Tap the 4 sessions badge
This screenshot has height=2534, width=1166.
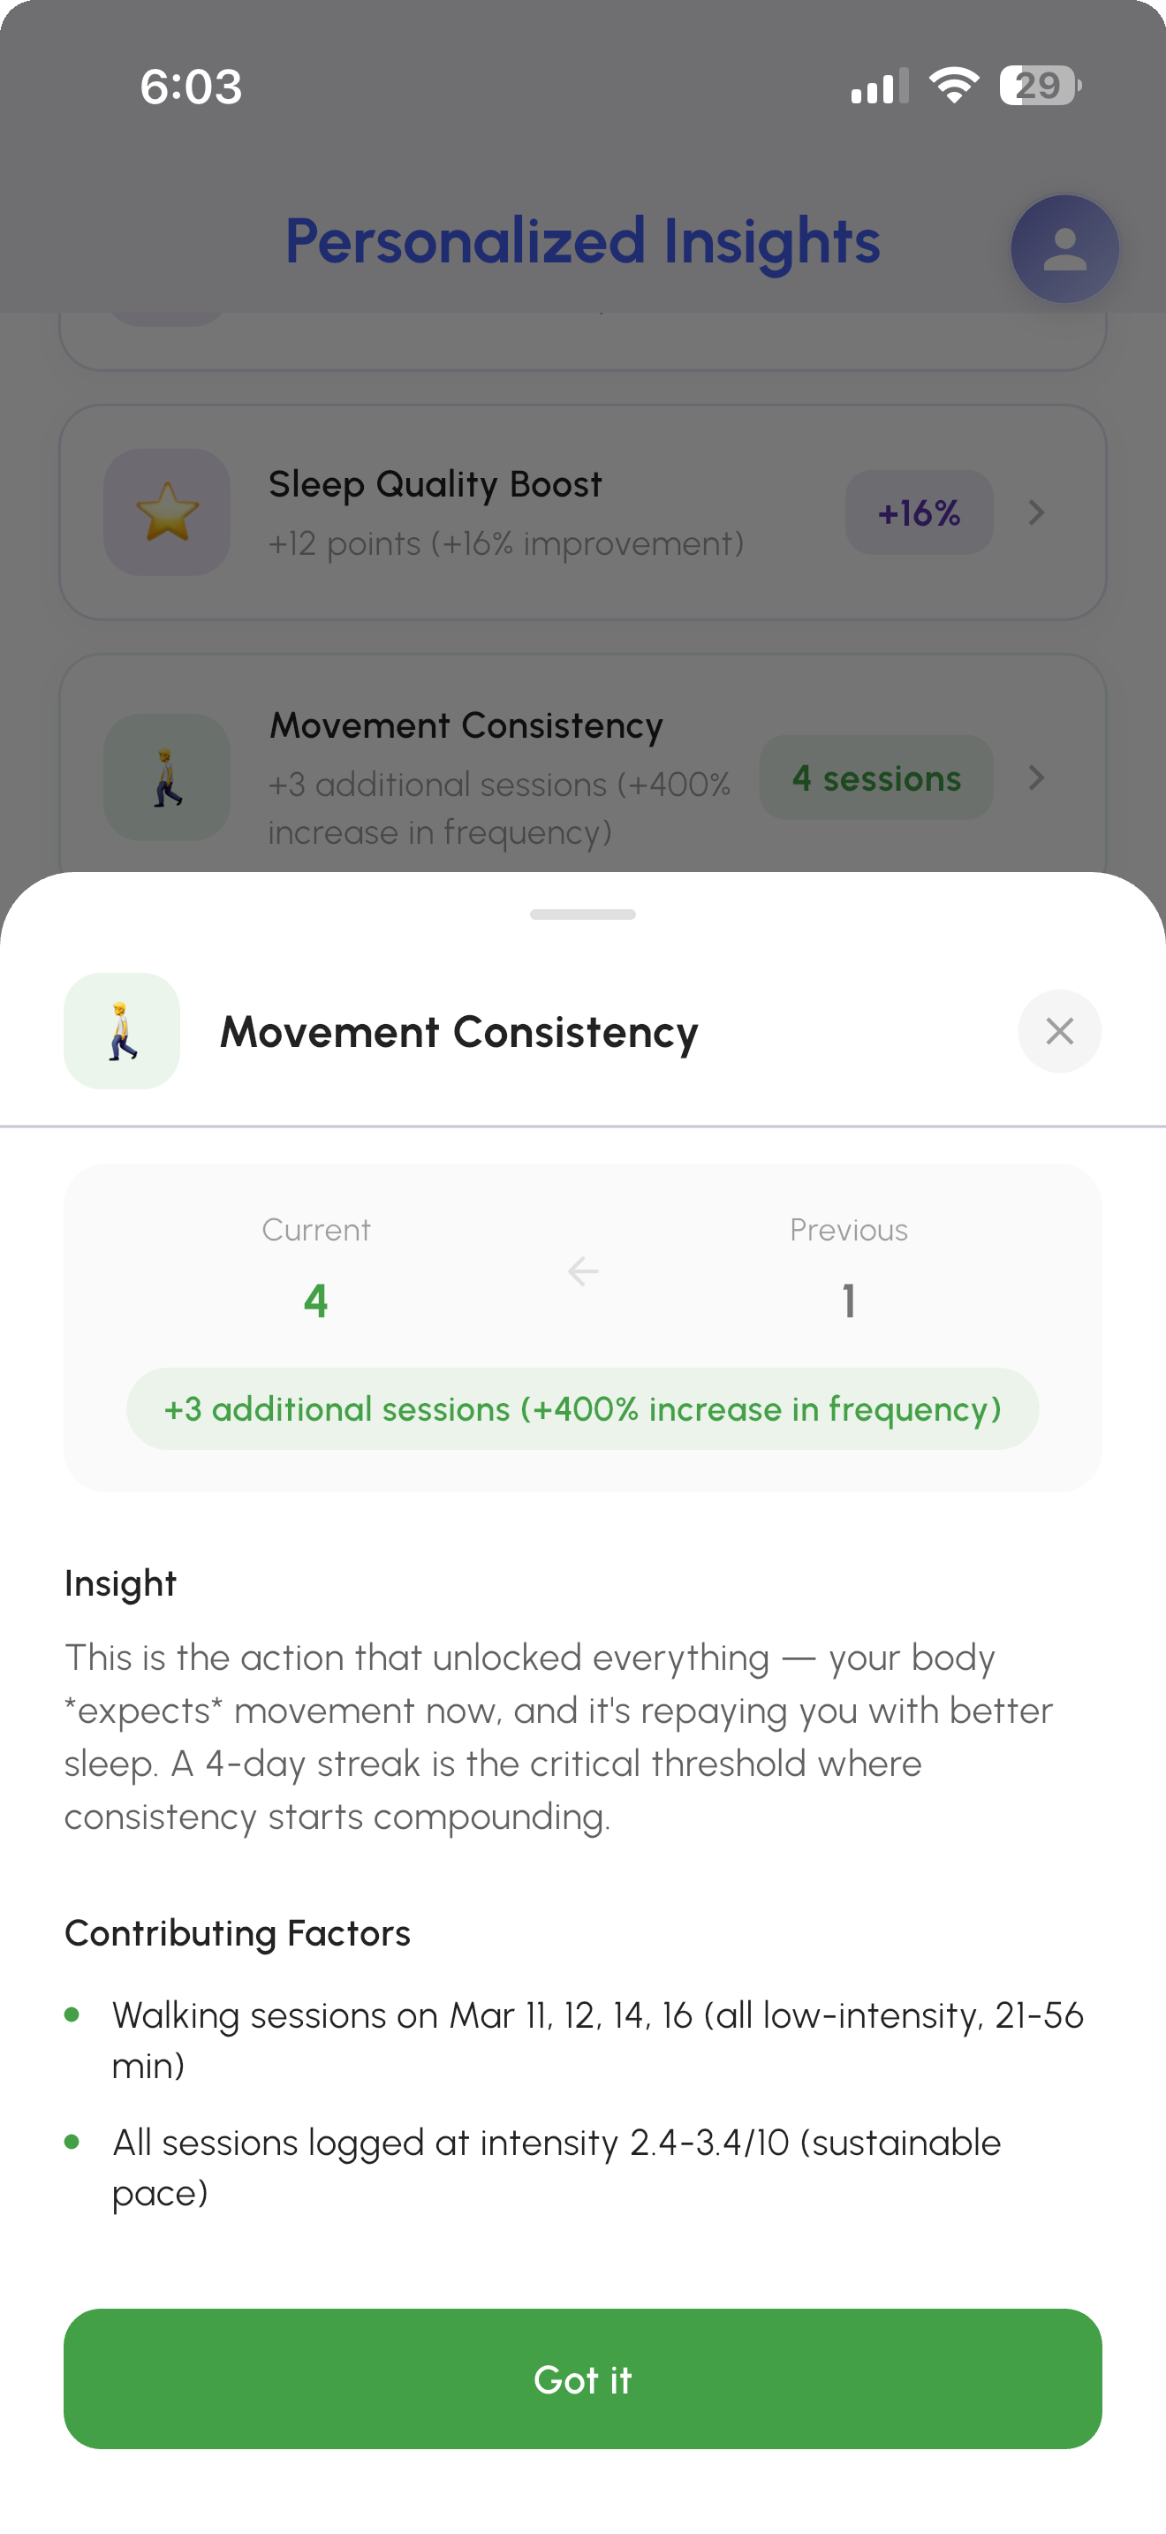pos(875,778)
